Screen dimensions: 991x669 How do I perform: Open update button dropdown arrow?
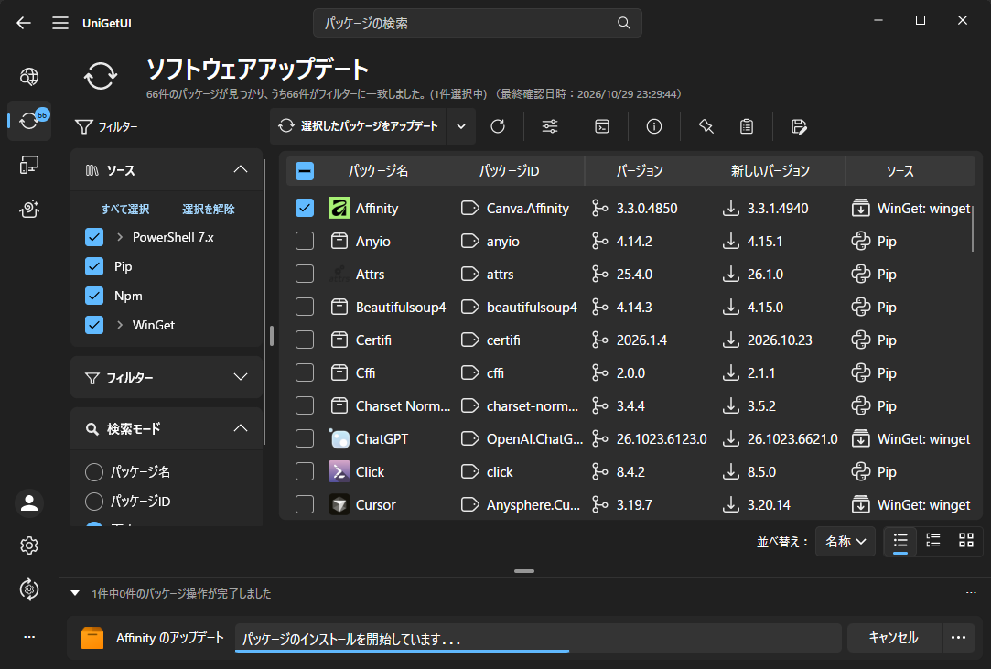[461, 126]
